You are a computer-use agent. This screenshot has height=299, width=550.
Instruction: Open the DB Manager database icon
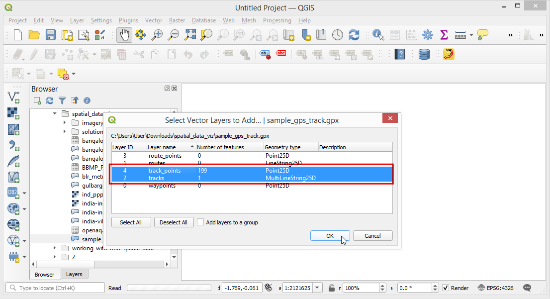424,54
